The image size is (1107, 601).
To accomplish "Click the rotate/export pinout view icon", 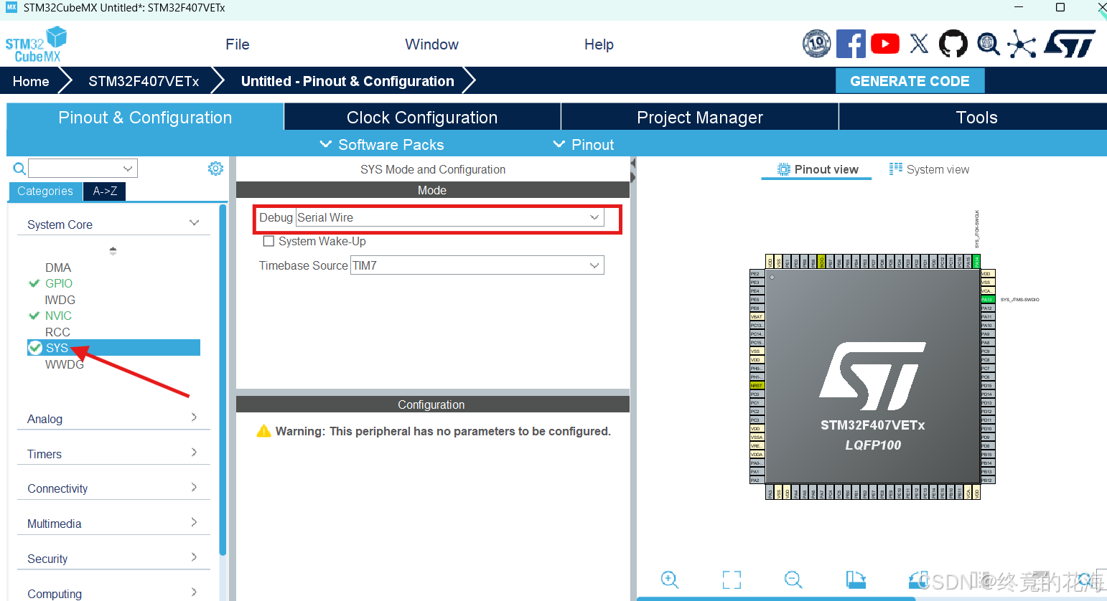I will (x=856, y=579).
